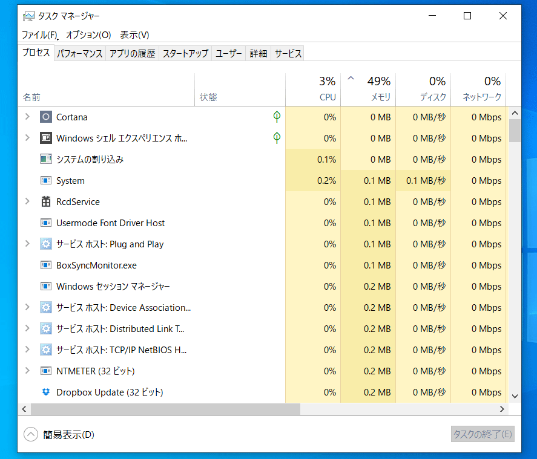Click the horizontal scrollbar left arrow
537x459 pixels.
(x=24, y=409)
